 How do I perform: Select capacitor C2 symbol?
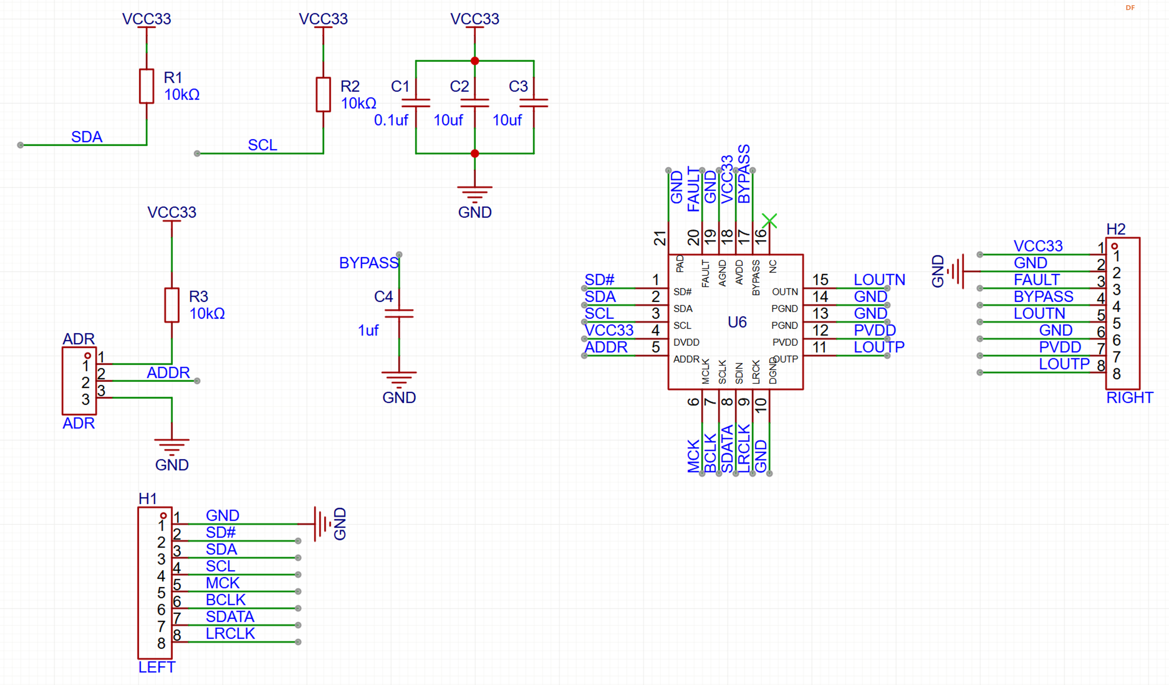[474, 103]
